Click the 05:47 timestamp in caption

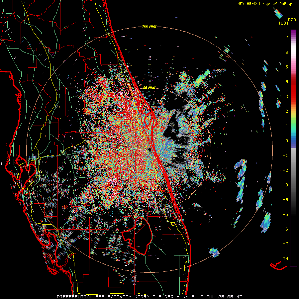(235, 297)
